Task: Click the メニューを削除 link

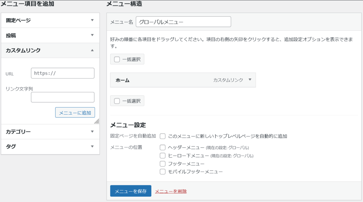Action: coord(171,191)
